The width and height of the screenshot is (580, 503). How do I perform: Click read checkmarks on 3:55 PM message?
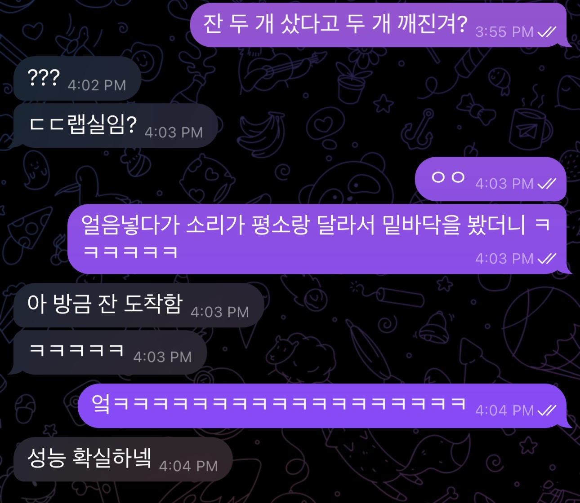click(547, 32)
